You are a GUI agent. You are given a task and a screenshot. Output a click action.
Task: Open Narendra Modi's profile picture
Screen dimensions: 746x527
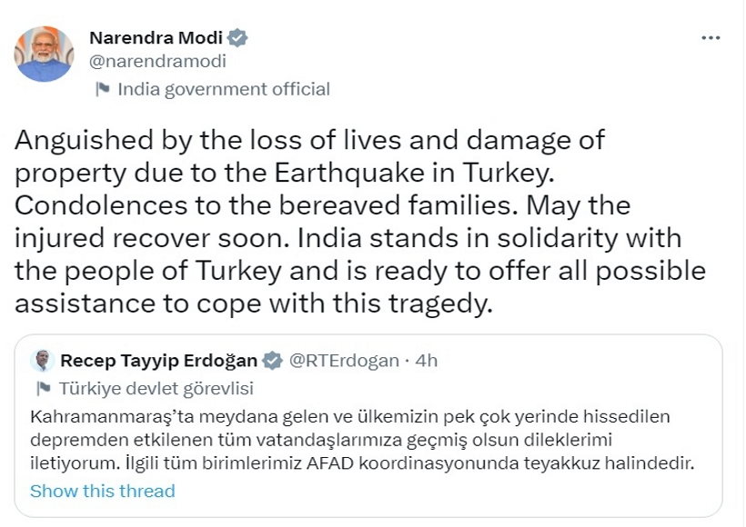(43, 55)
